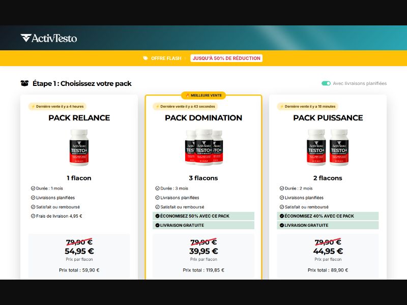
Task: Click 'Prix total : 89,90 €'
Action: (x=328, y=270)
